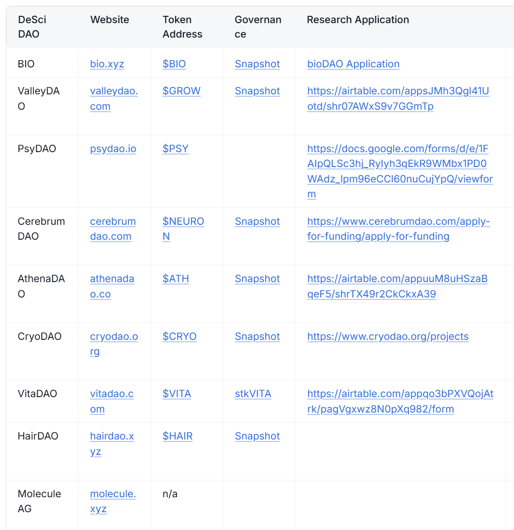Viewport: 514px width, 530px height.
Task: Click the $BIO token address link
Action: pyautogui.click(x=174, y=64)
